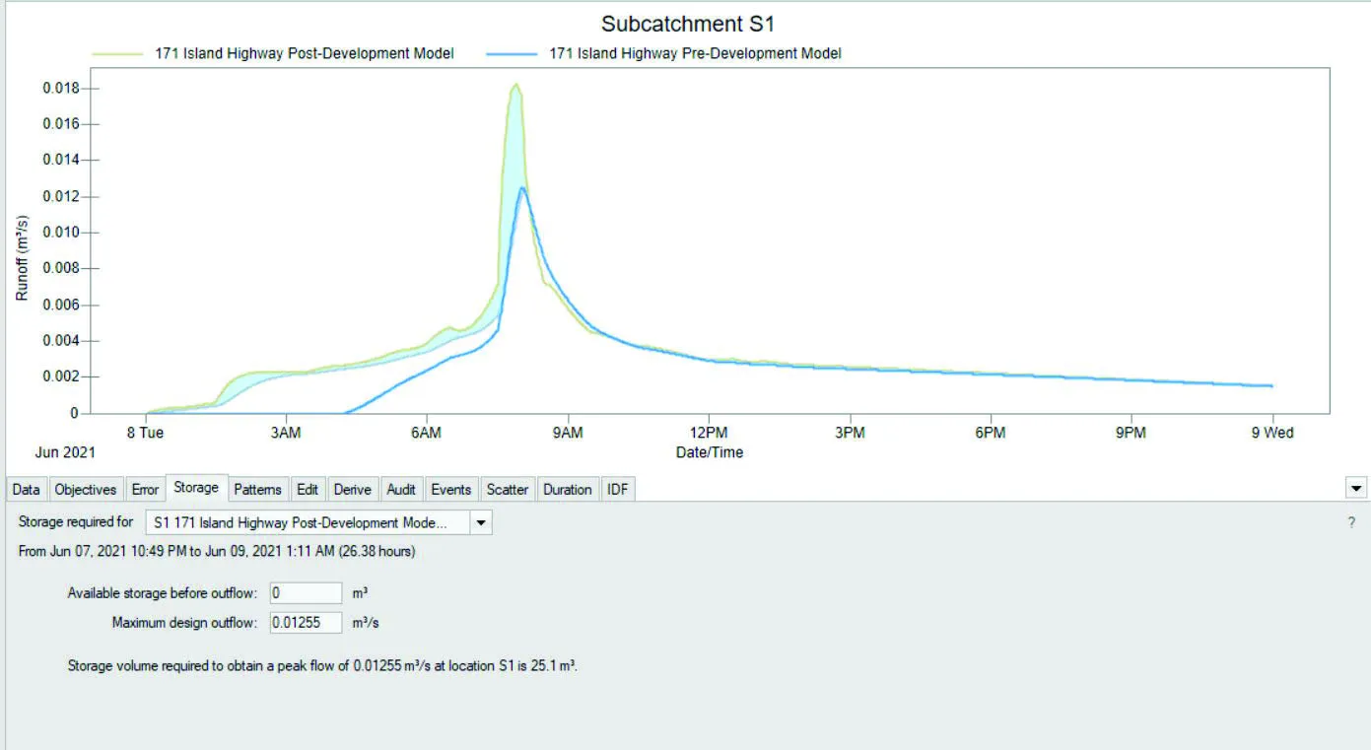Click the Post-Development Model legend entry
1371x750 pixels.
(274, 54)
